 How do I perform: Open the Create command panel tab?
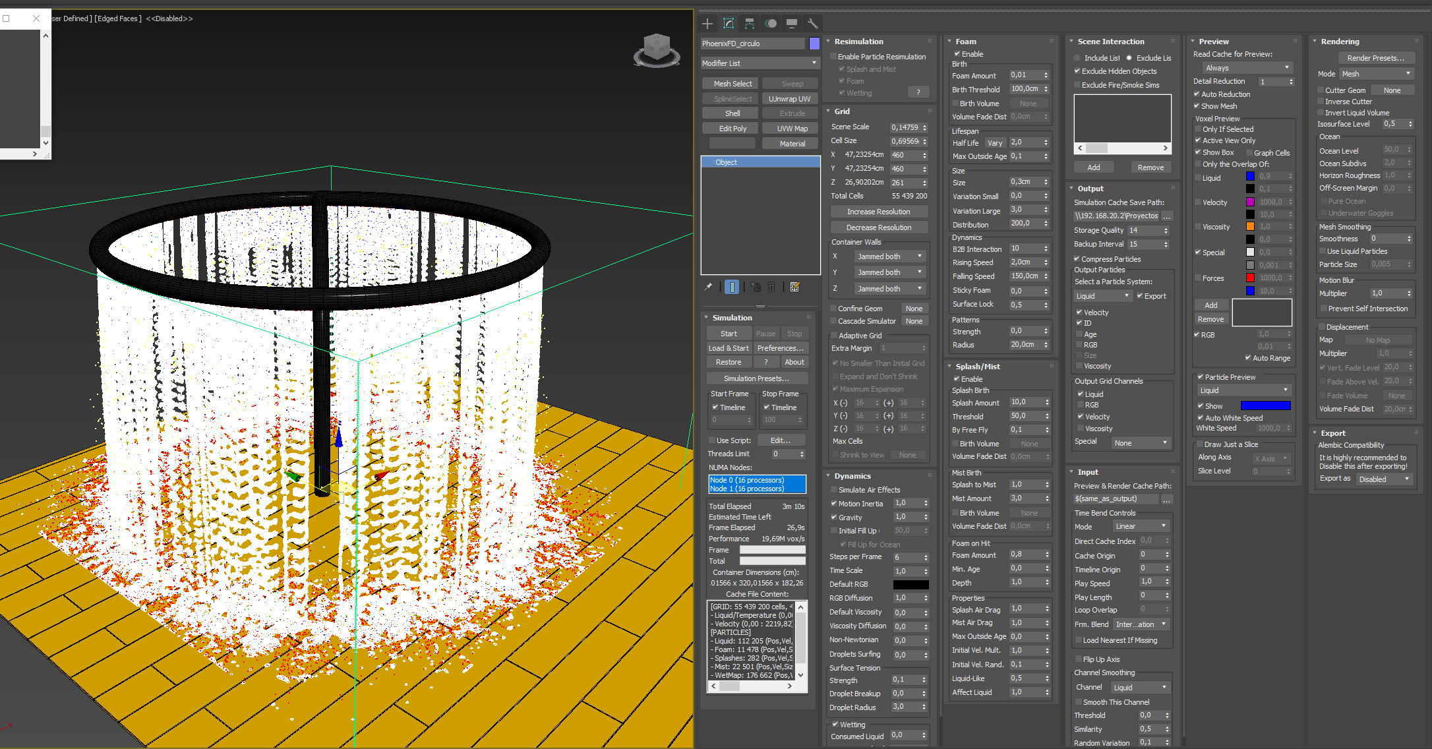pyautogui.click(x=707, y=24)
